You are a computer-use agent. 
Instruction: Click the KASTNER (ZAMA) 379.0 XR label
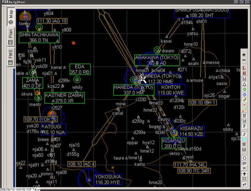[x=64, y=98]
